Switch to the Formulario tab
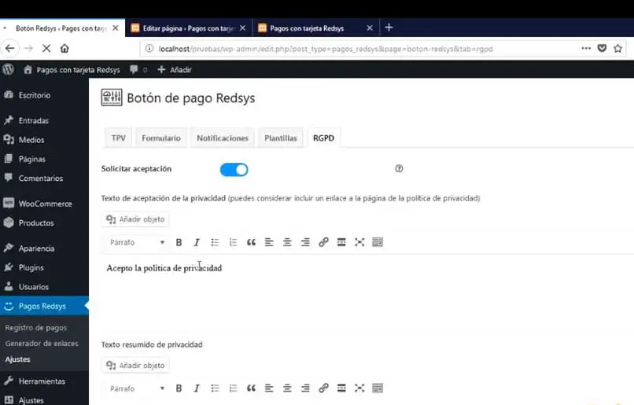 (x=161, y=138)
